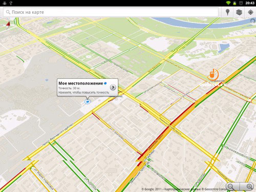
Task: Tap the orange phone logo marker on map
Action: (x=213, y=74)
